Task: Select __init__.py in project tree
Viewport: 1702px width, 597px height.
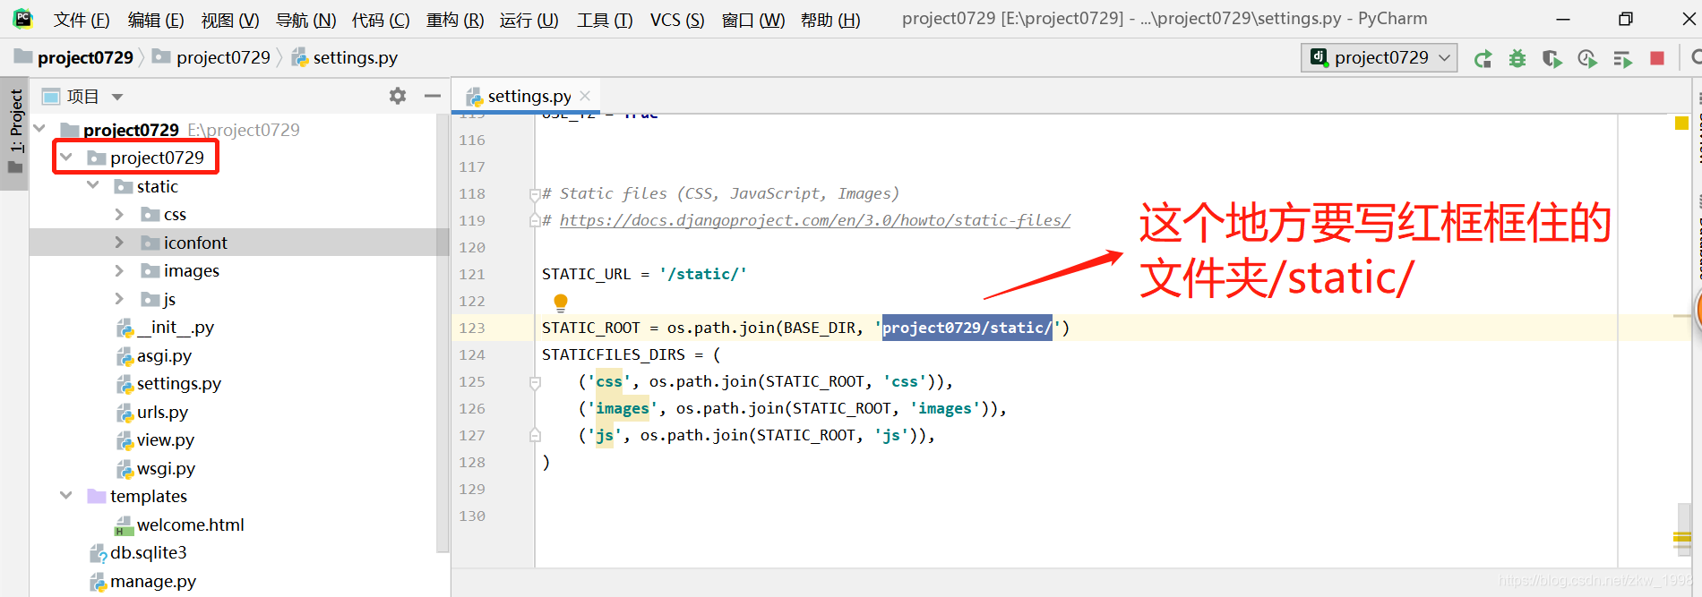Action: [x=166, y=327]
